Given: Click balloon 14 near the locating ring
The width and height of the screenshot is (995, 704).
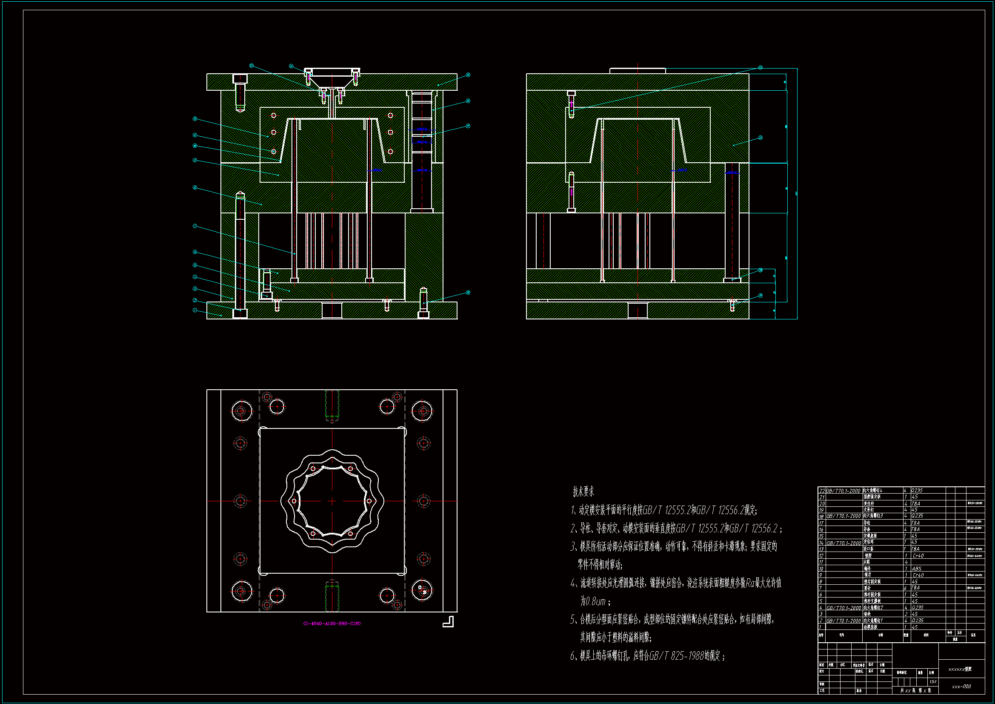Looking at the screenshot, I should pos(291,66).
